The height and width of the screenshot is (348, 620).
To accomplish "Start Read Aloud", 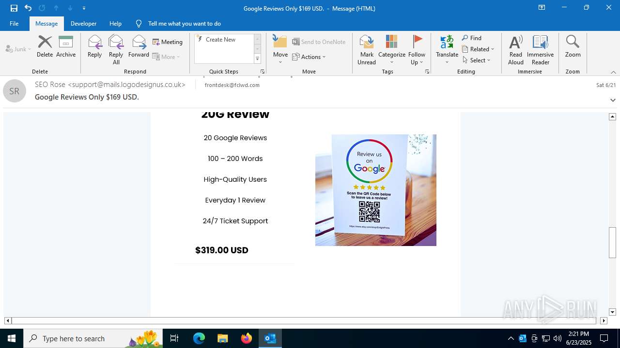I will [x=516, y=50].
